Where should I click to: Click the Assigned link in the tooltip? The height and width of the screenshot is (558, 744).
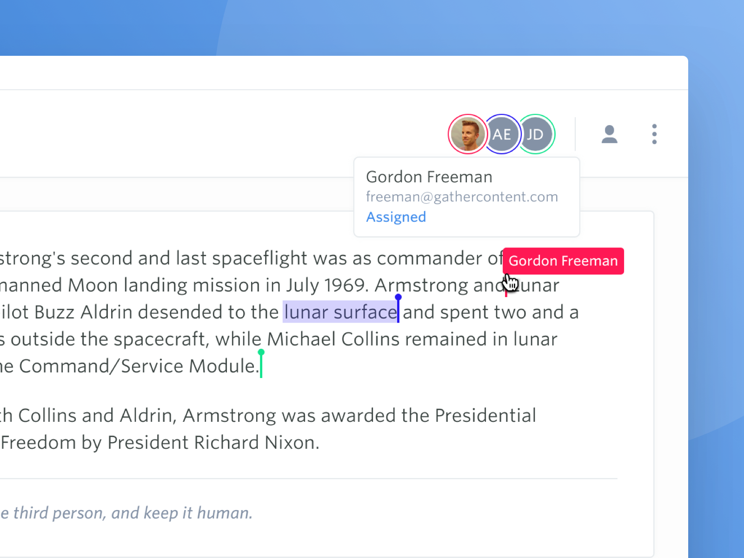(396, 217)
